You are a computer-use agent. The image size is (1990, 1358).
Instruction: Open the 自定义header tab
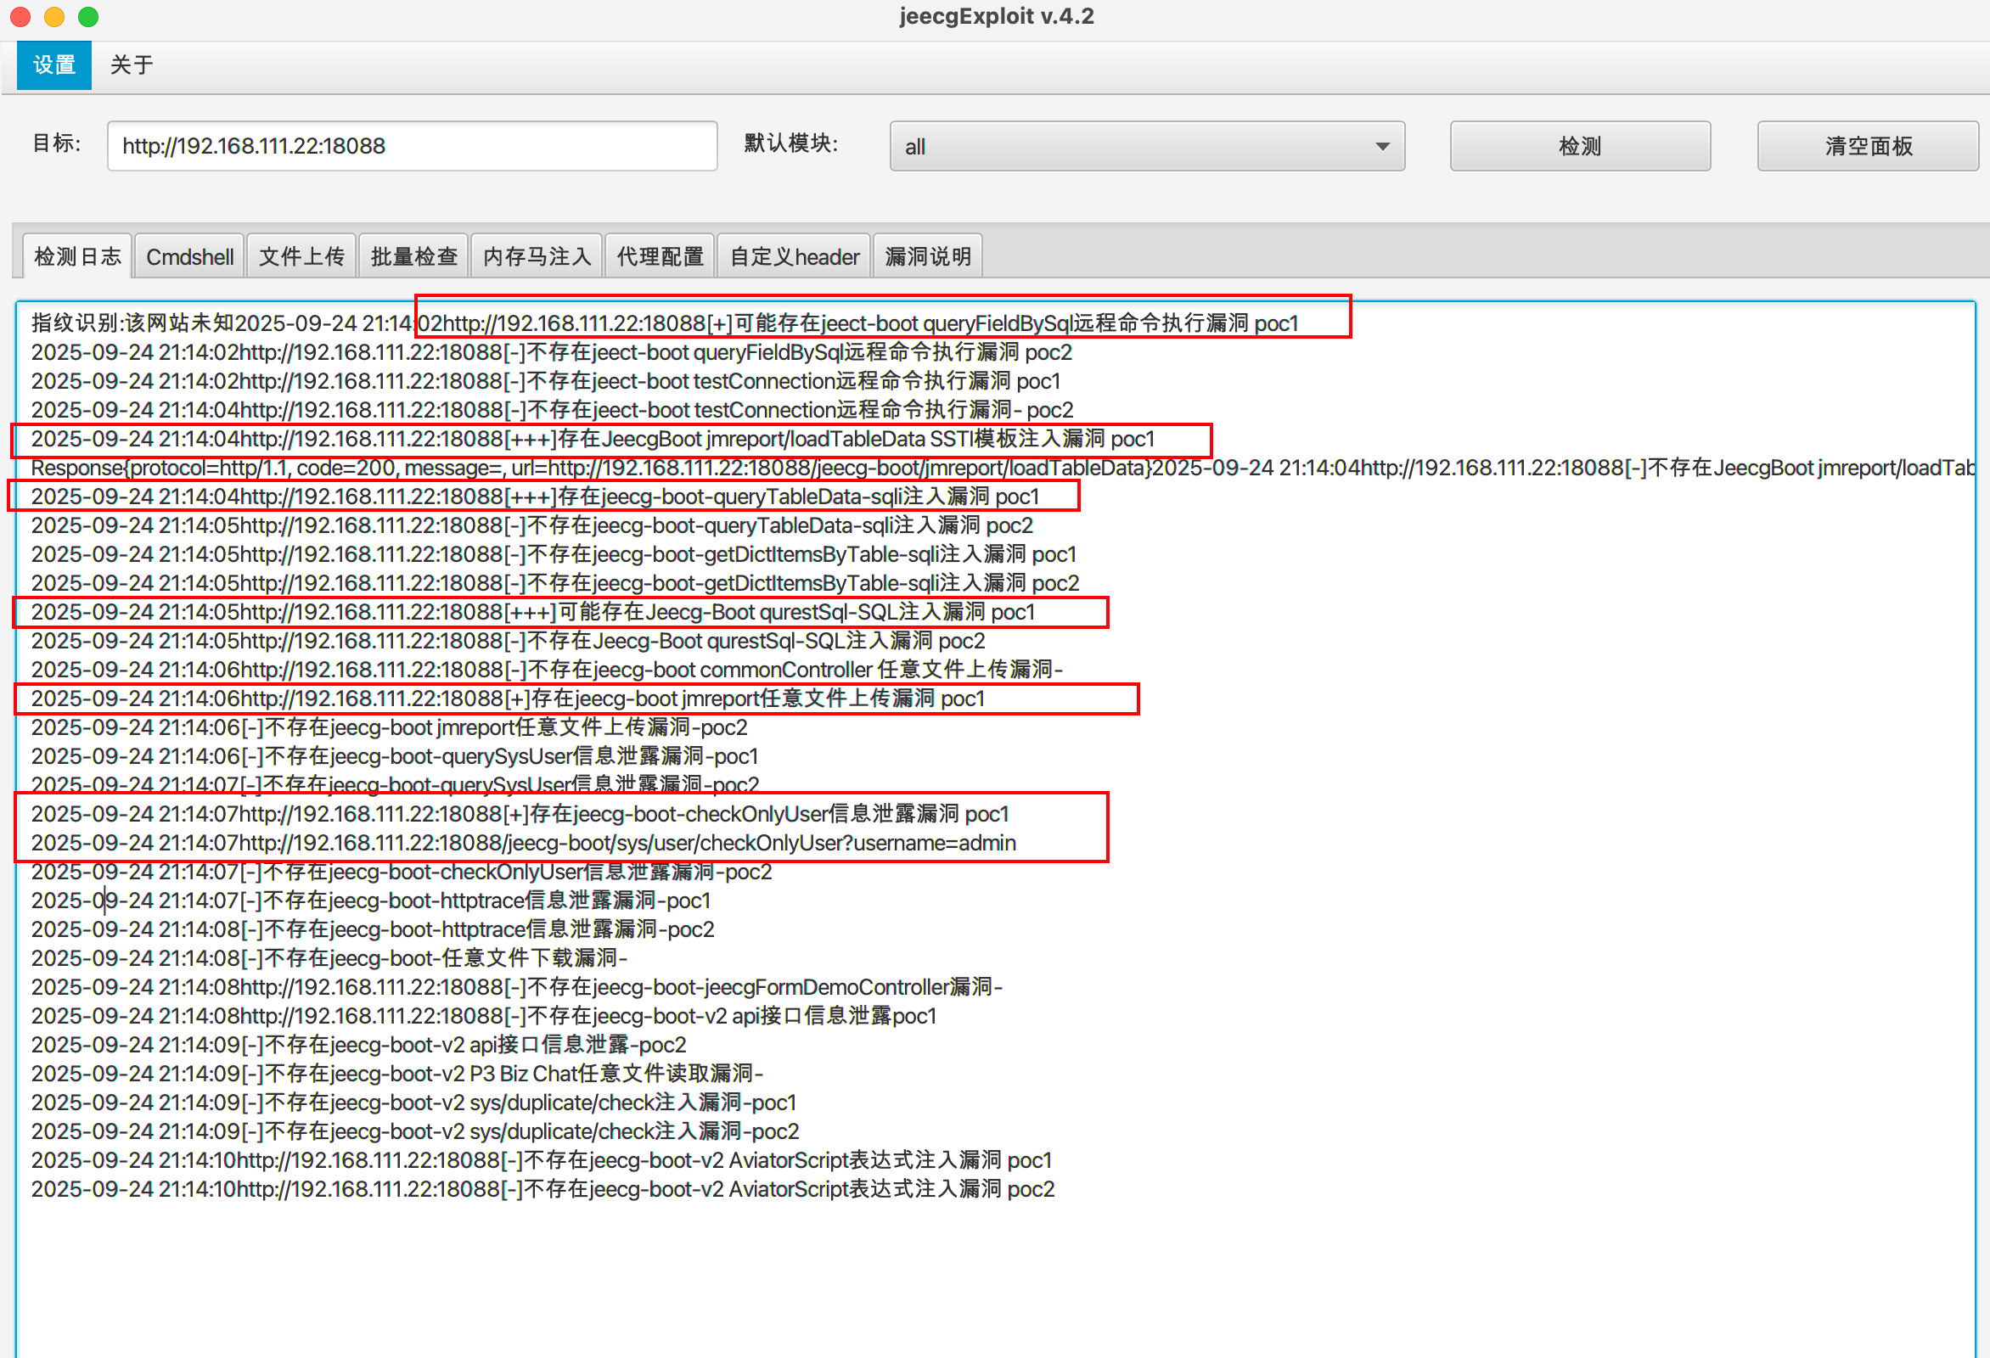(794, 257)
